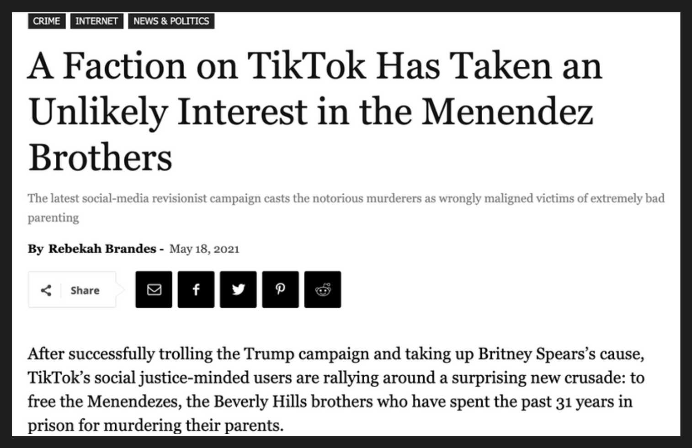Click the text 'prison for murdering their parents'

click(x=154, y=426)
